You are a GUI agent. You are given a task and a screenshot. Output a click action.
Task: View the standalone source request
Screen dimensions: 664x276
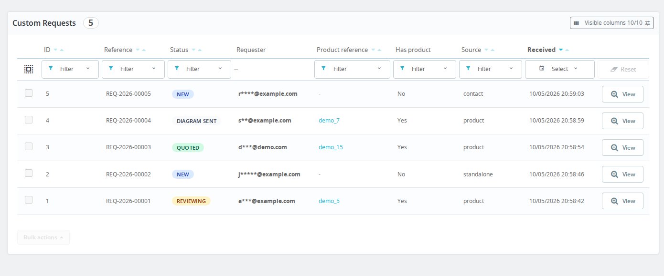click(x=622, y=174)
